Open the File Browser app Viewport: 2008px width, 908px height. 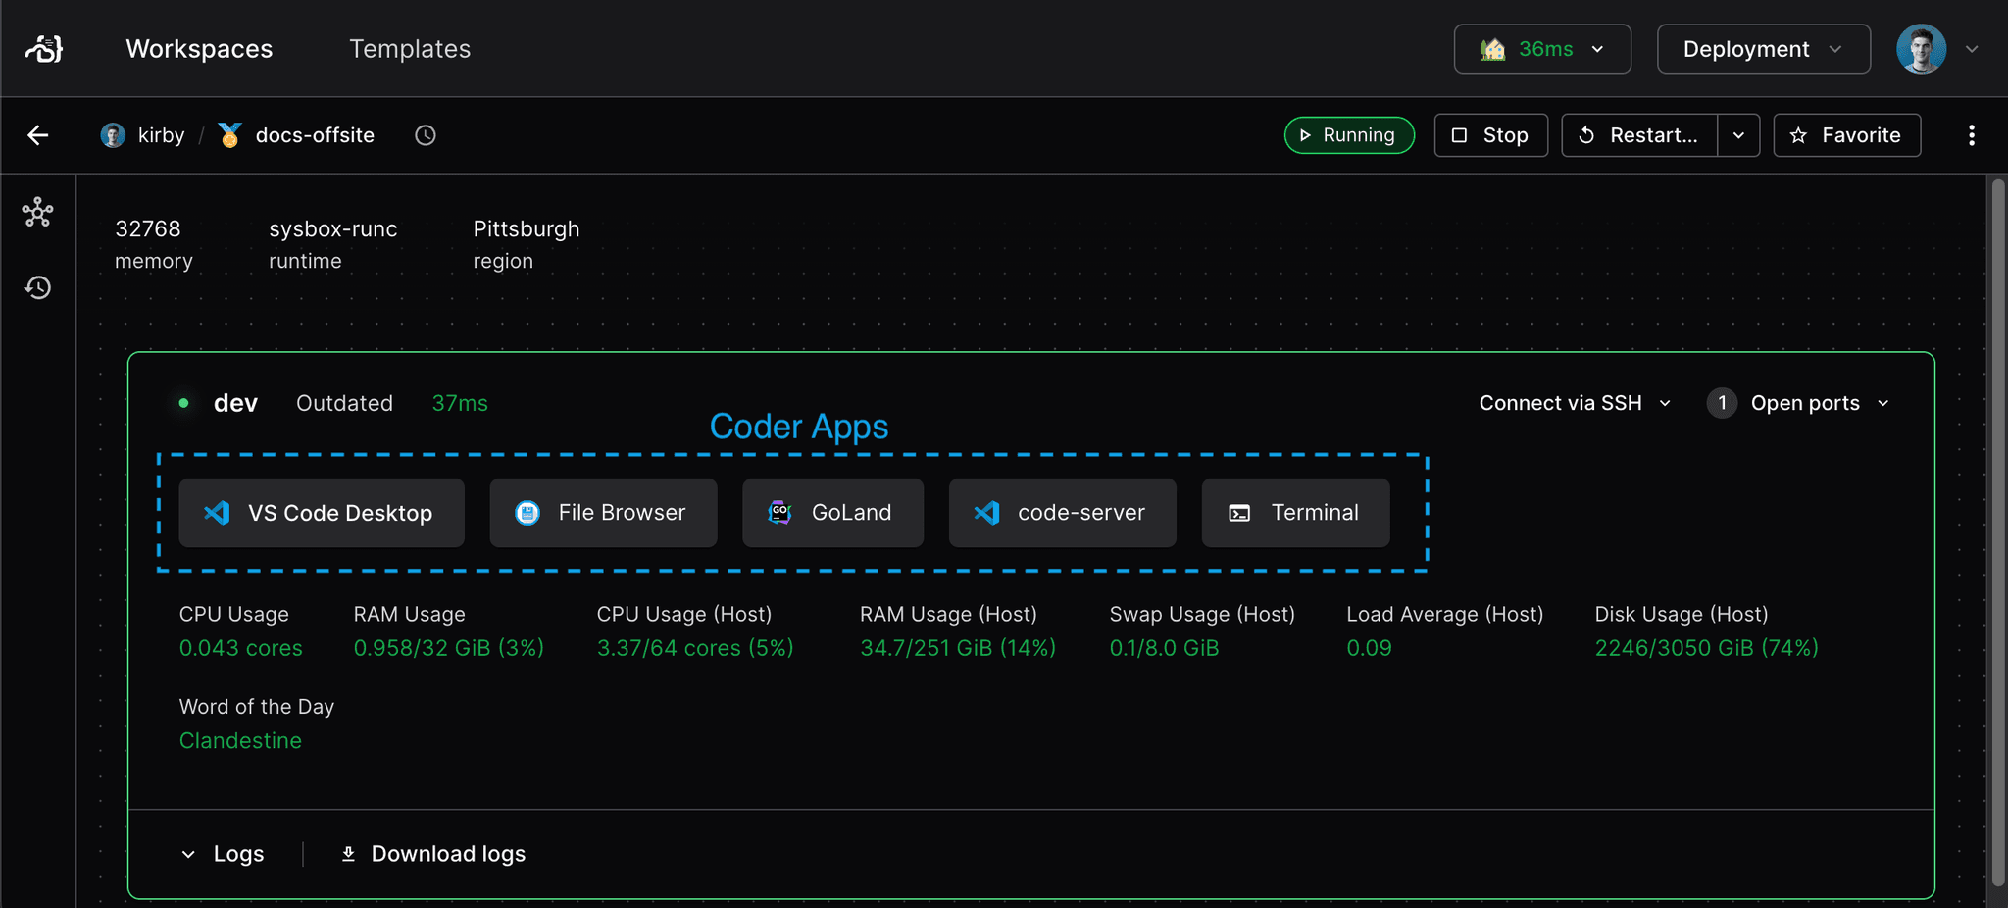(x=603, y=513)
